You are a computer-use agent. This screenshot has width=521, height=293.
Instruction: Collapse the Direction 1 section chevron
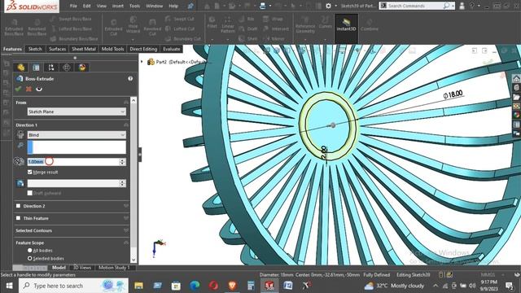pos(126,125)
